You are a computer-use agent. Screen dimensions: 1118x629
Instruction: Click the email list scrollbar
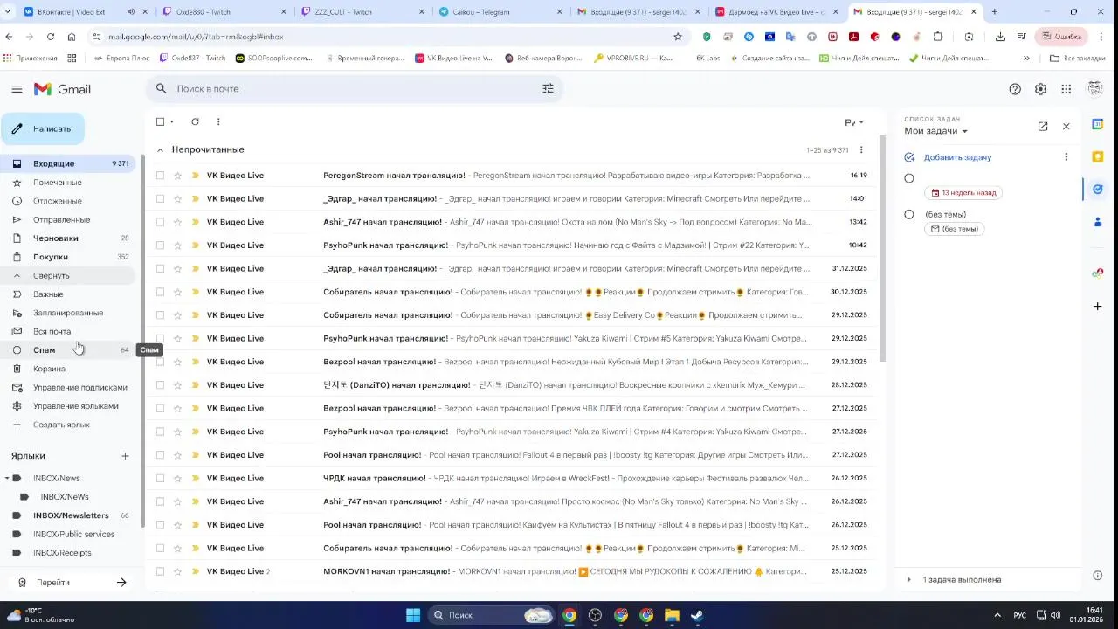pyautogui.click(x=882, y=249)
